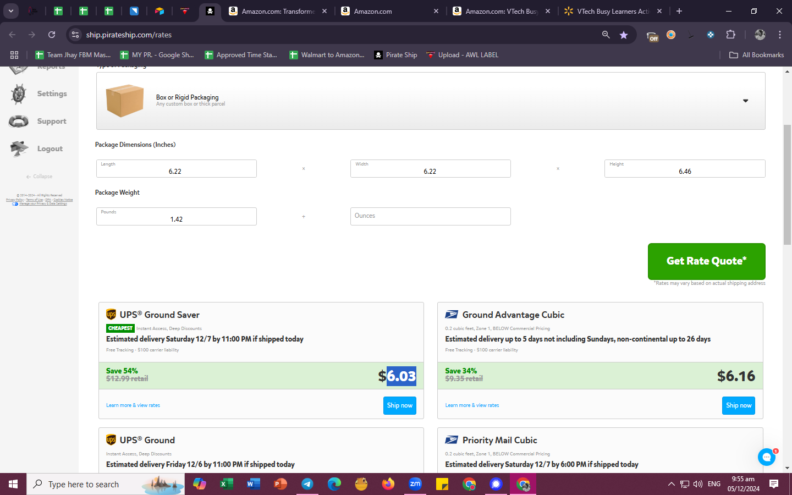Image resolution: width=792 pixels, height=495 pixels.
Task: Click the USPS logo on Priority Mail Cubic
Action: (x=452, y=440)
